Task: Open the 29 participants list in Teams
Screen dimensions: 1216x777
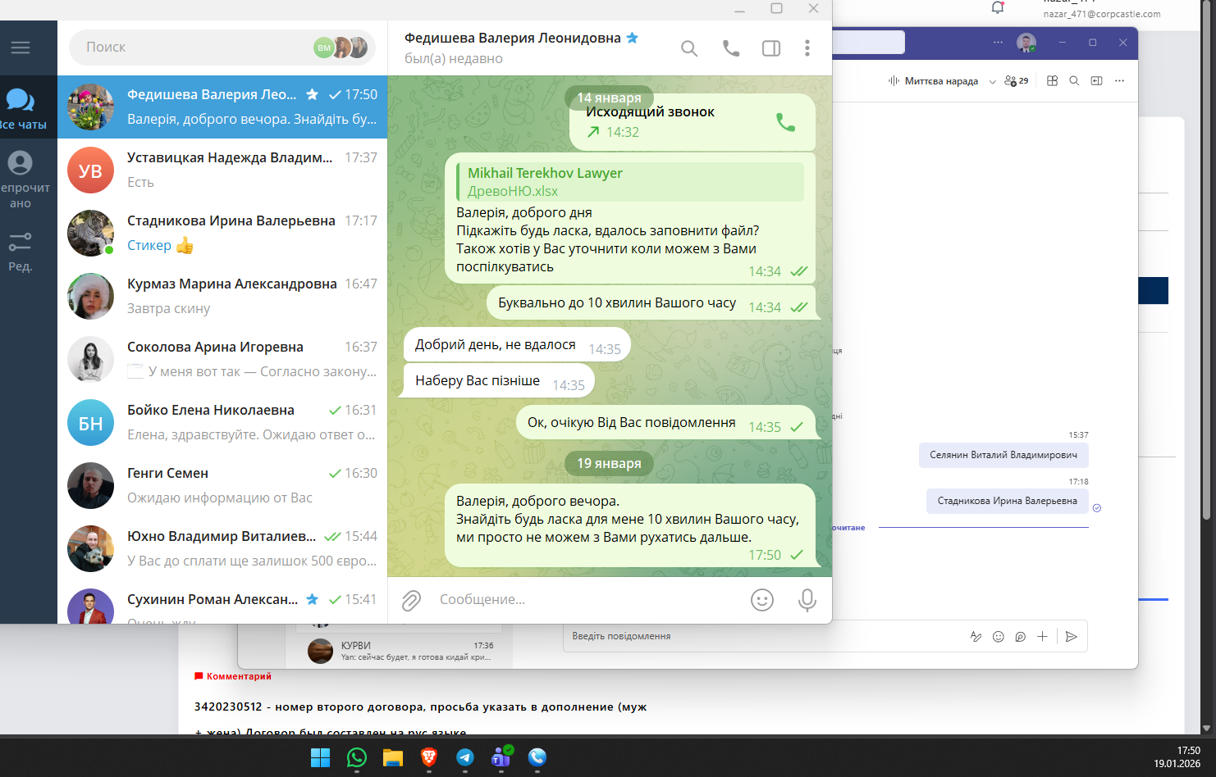Action: pyautogui.click(x=1017, y=81)
